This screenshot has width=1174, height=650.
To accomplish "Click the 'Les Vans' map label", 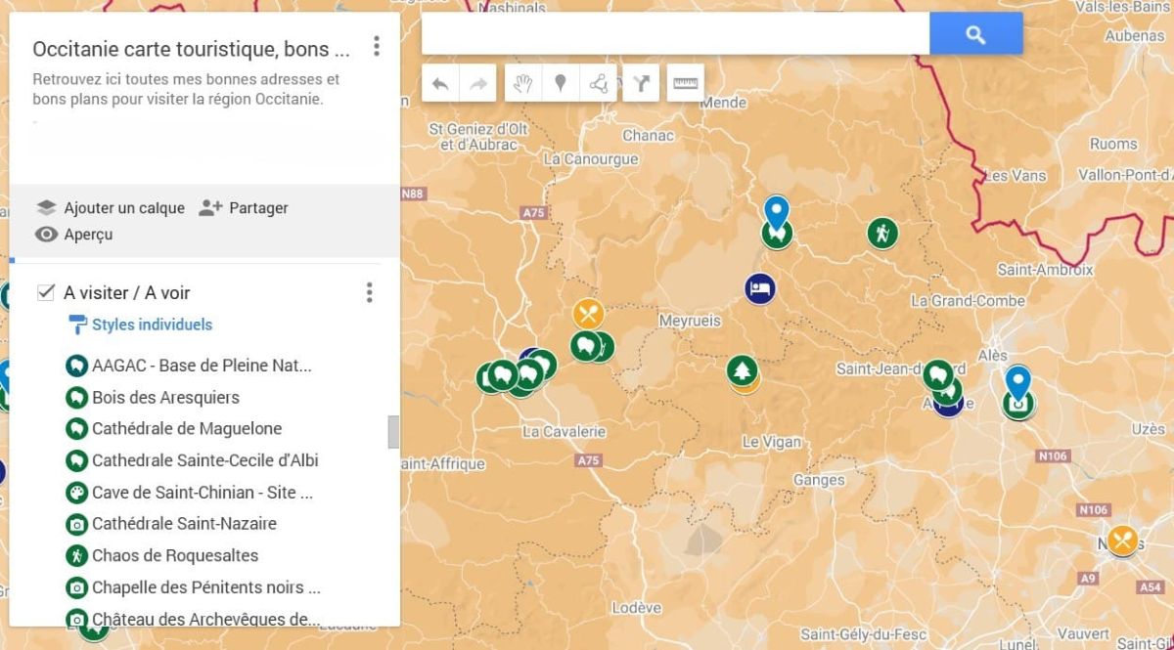I will (1015, 176).
